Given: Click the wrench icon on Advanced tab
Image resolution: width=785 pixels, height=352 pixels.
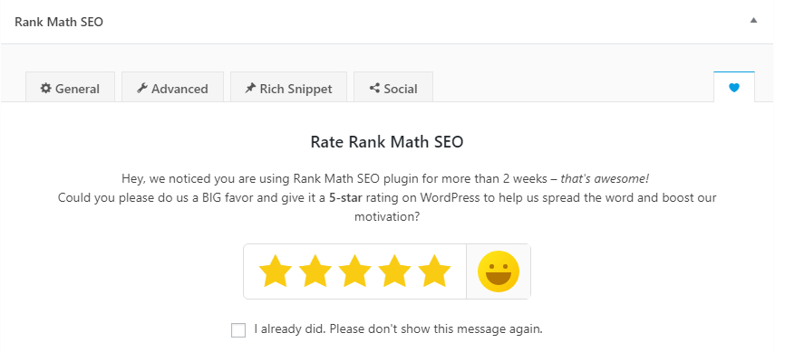Looking at the screenshot, I should [x=142, y=89].
